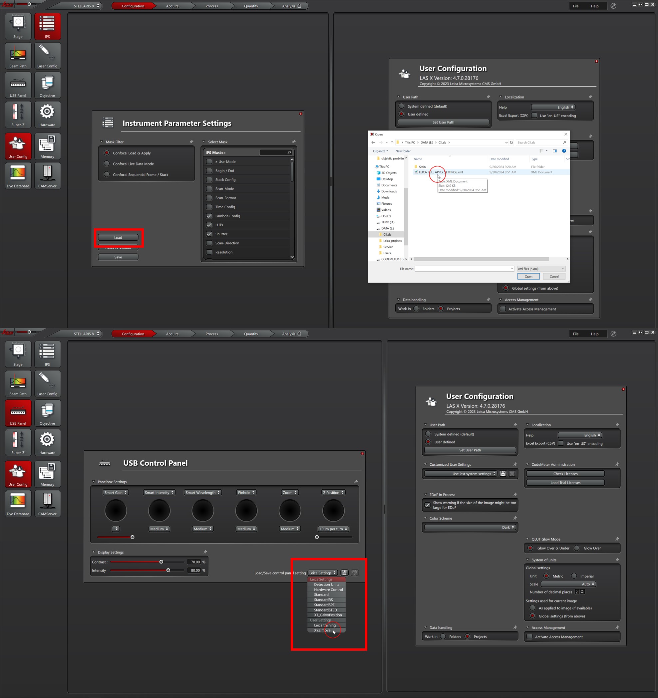The height and width of the screenshot is (698, 658).
Task: Check the z-Use-Mode mask checkbox
Action: click(209, 161)
